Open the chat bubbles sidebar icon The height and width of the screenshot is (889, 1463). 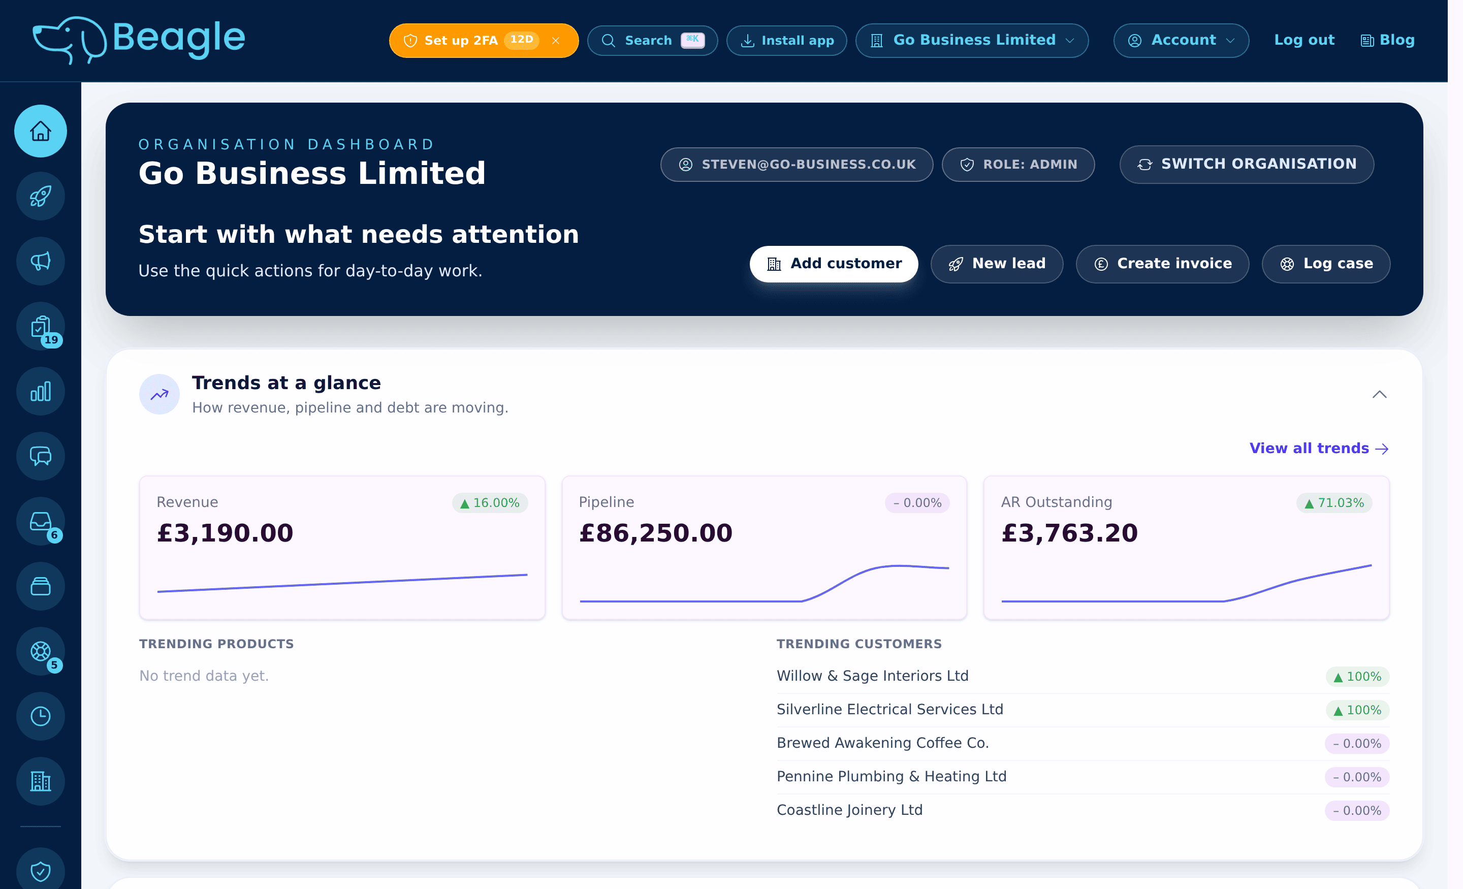40,456
